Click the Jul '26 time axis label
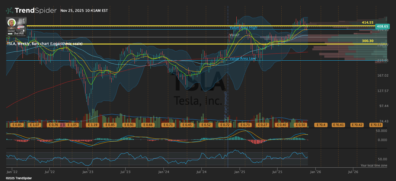Screen dimensions: 396x181 point(353,172)
